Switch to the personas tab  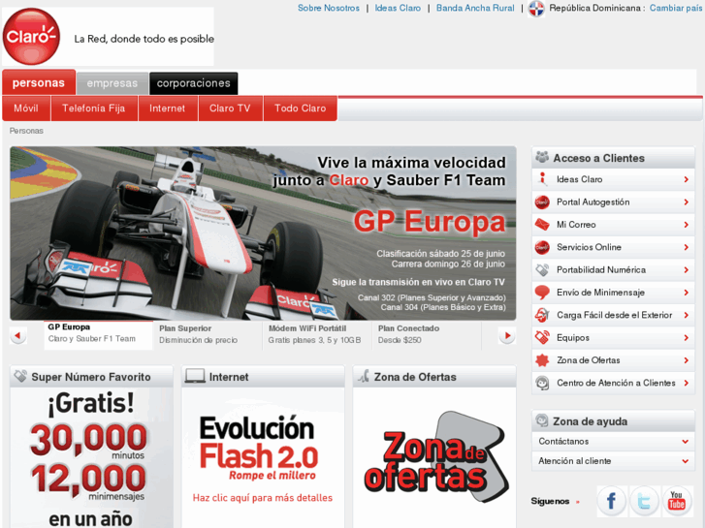click(39, 82)
